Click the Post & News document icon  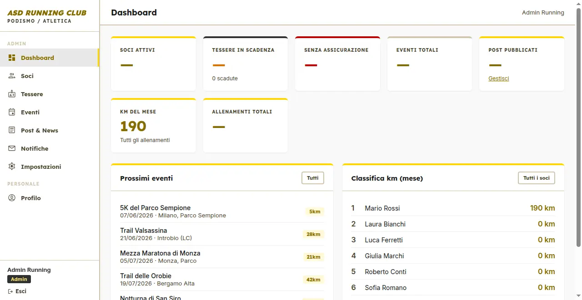coord(12,130)
